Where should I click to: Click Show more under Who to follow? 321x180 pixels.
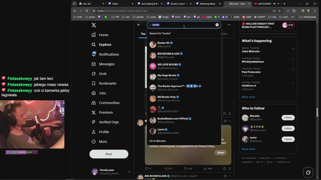[x=248, y=149]
